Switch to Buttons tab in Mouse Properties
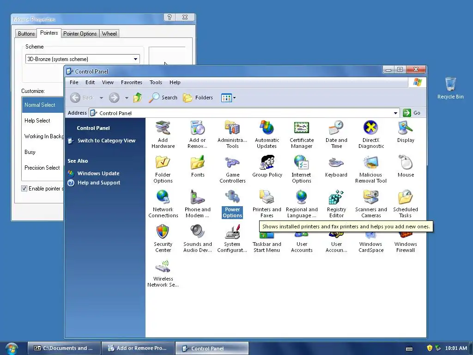The height and width of the screenshot is (355, 473). (26, 33)
